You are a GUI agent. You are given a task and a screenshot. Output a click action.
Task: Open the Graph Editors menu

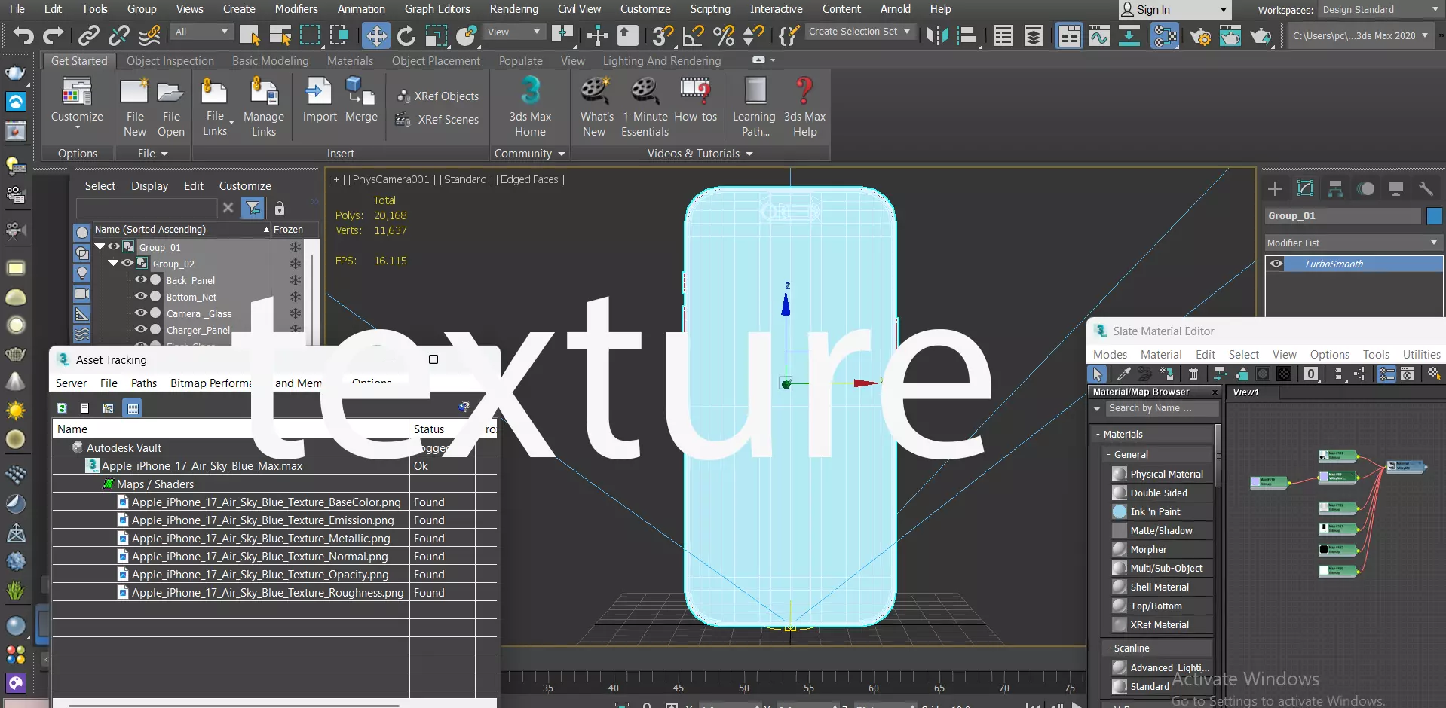[x=437, y=9]
